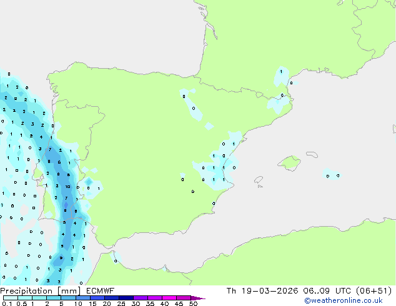
Task: Click the 'Precipitation [mm]' title label
Action: [41, 291]
